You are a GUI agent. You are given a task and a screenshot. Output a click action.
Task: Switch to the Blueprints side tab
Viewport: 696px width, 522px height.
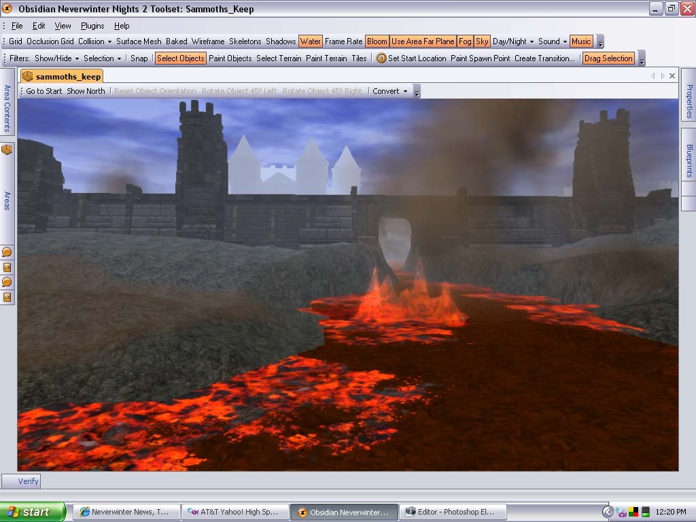[689, 160]
